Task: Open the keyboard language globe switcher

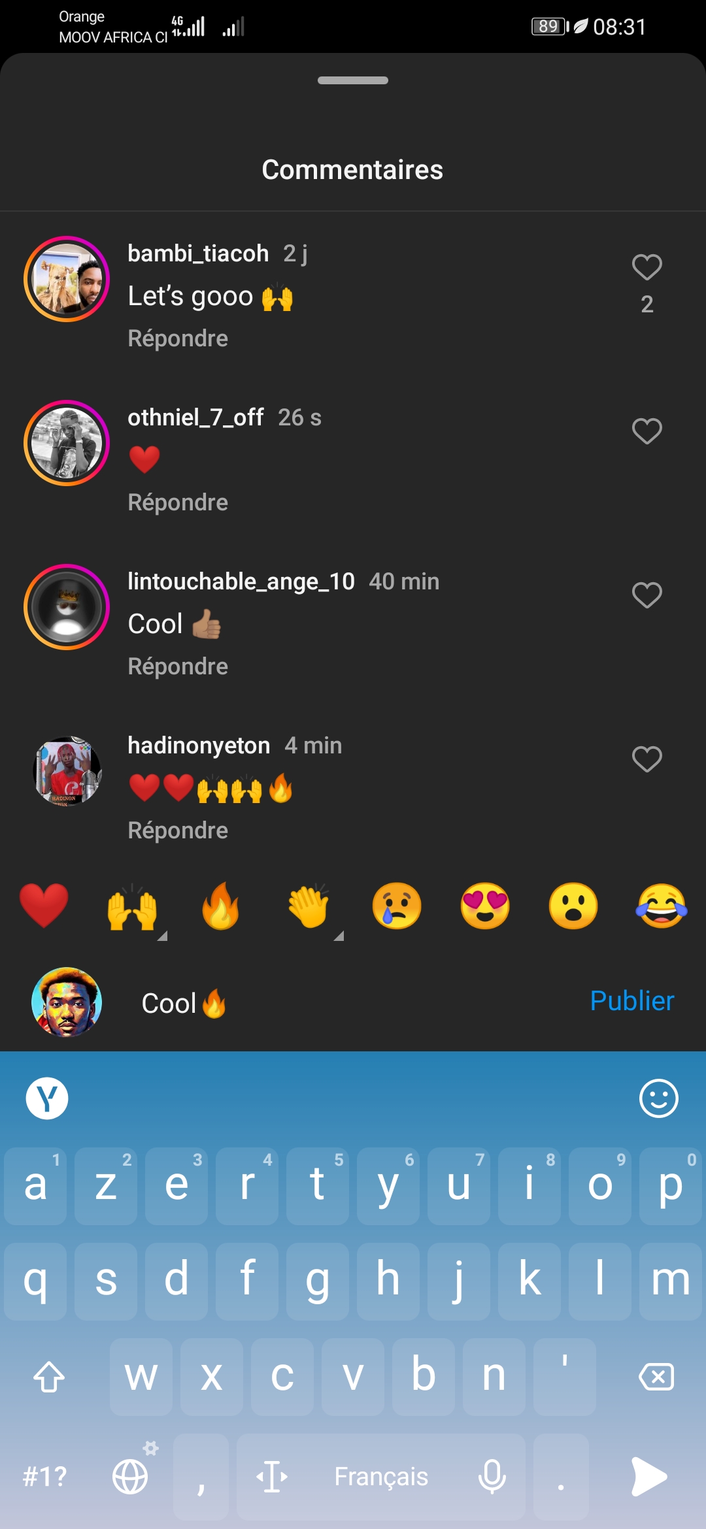Action: (x=131, y=1476)
